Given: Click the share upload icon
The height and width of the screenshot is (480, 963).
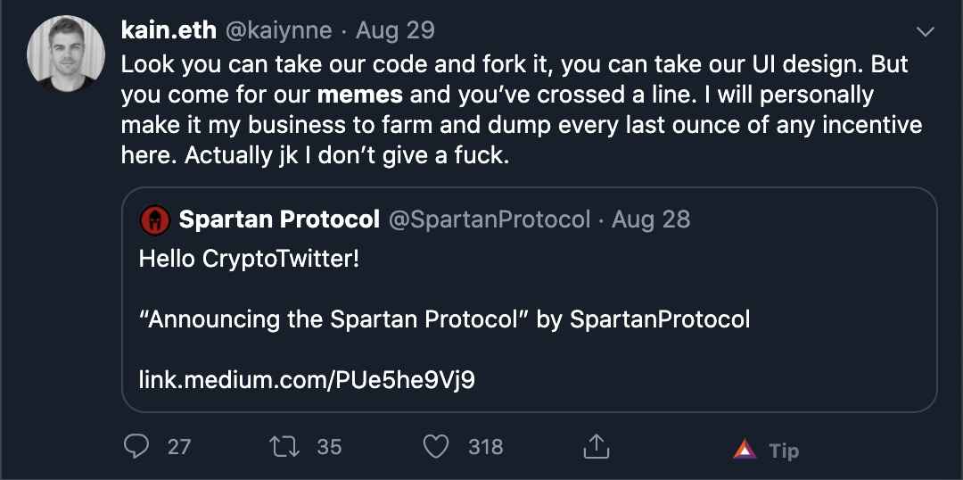Looking at the screenshot, I should coord(596,446).
